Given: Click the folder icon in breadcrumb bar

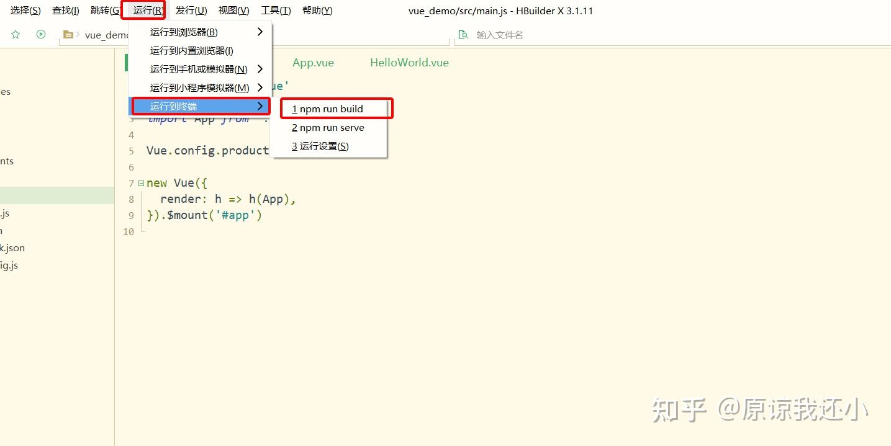Looking at the screenshot, I should click(68, 35).
